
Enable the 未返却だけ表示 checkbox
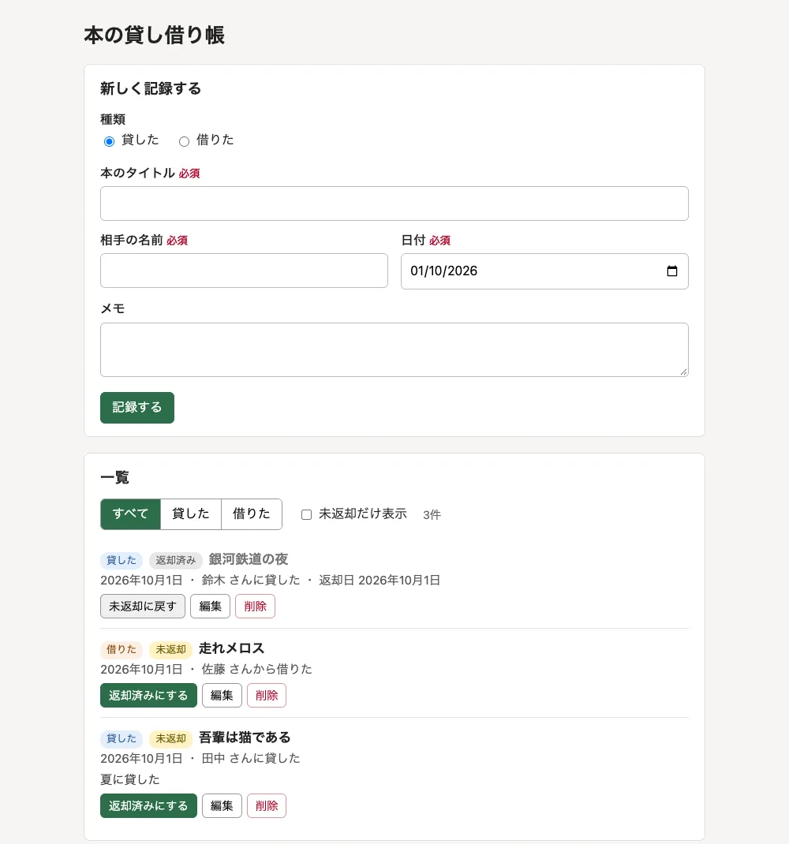306,514
